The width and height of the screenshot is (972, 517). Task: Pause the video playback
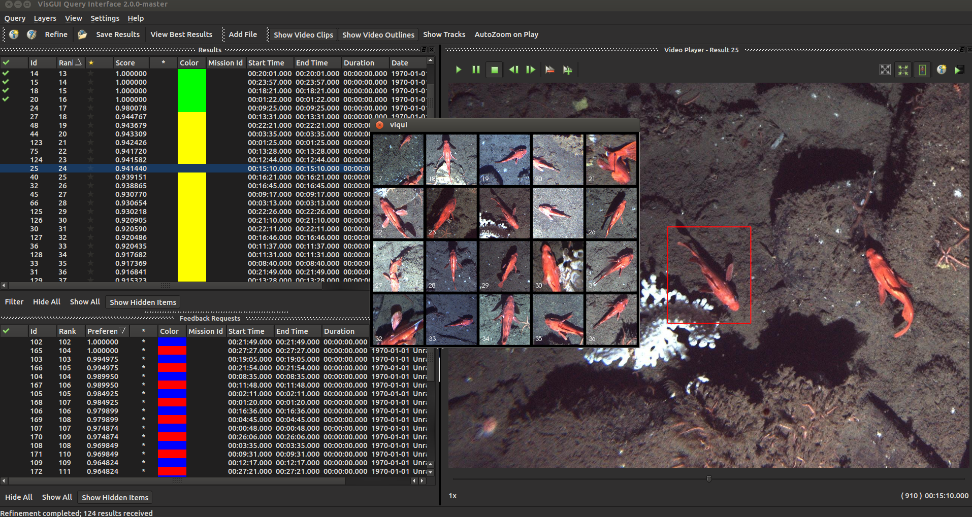476,70
